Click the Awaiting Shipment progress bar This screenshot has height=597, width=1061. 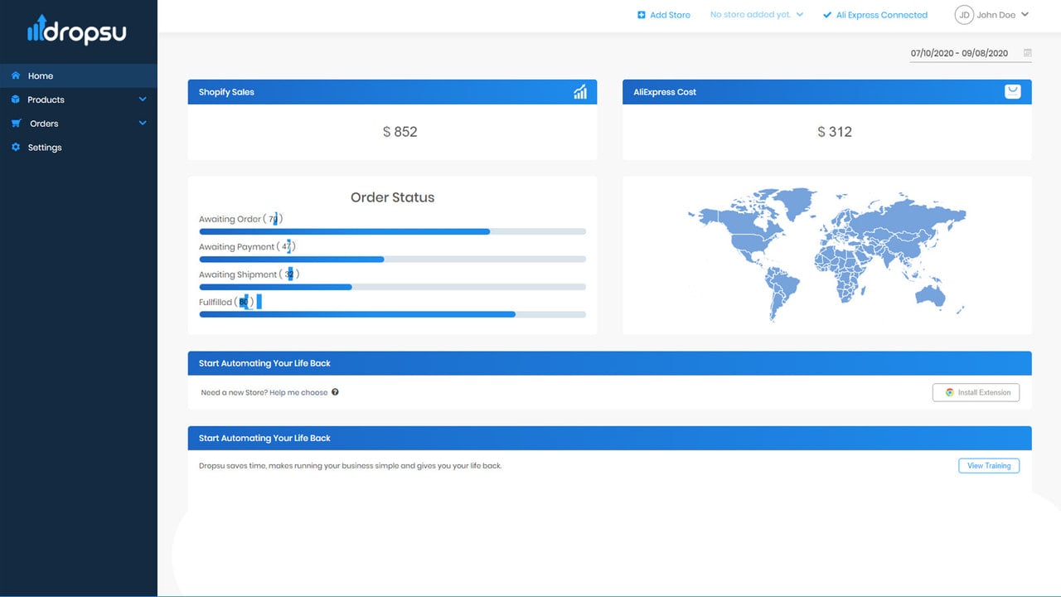coord(392,287)
